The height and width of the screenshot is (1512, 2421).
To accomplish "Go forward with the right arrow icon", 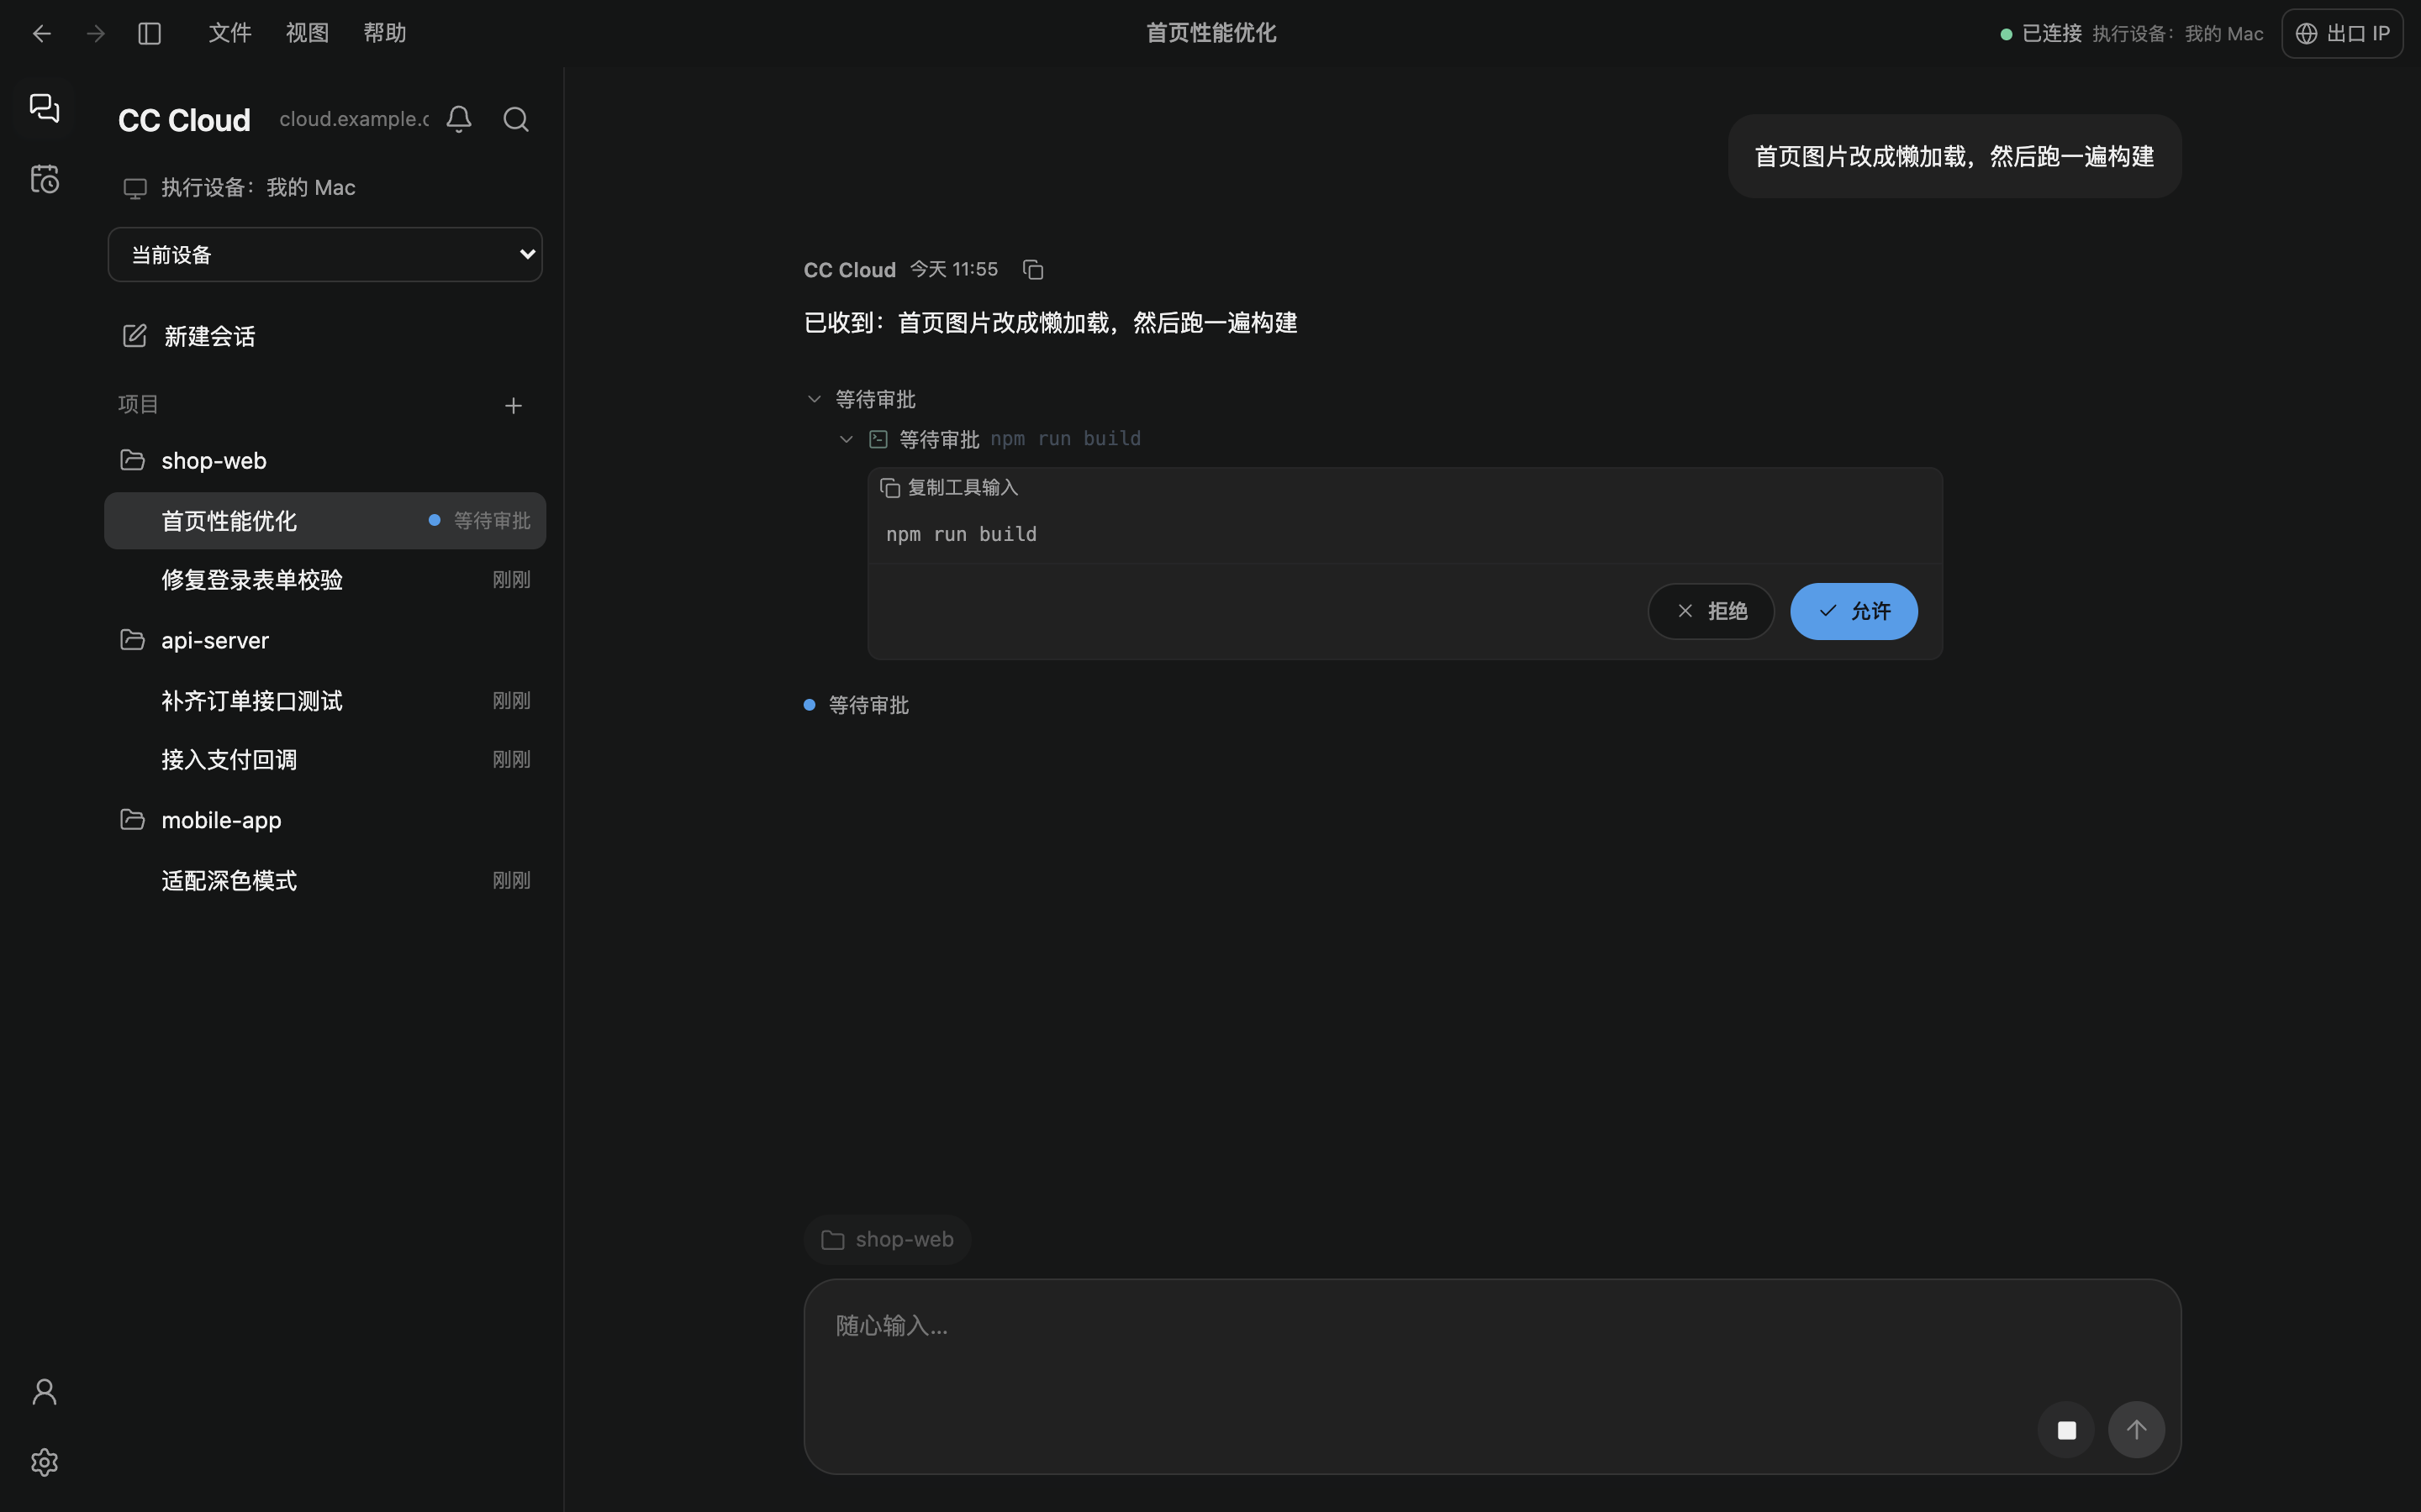I will pos(96,34).
